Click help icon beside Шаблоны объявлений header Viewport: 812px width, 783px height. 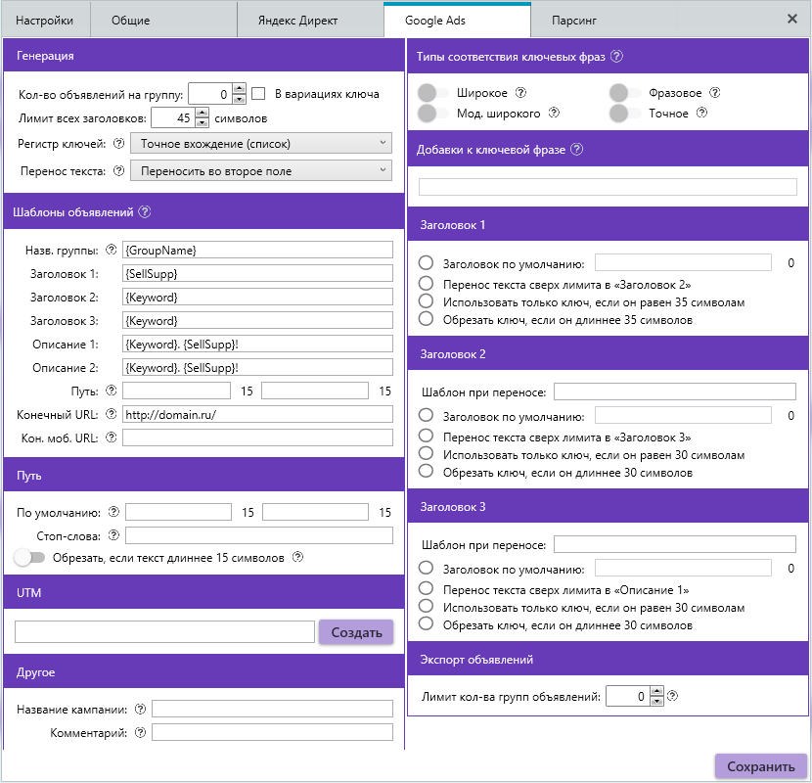click(145, 212)
